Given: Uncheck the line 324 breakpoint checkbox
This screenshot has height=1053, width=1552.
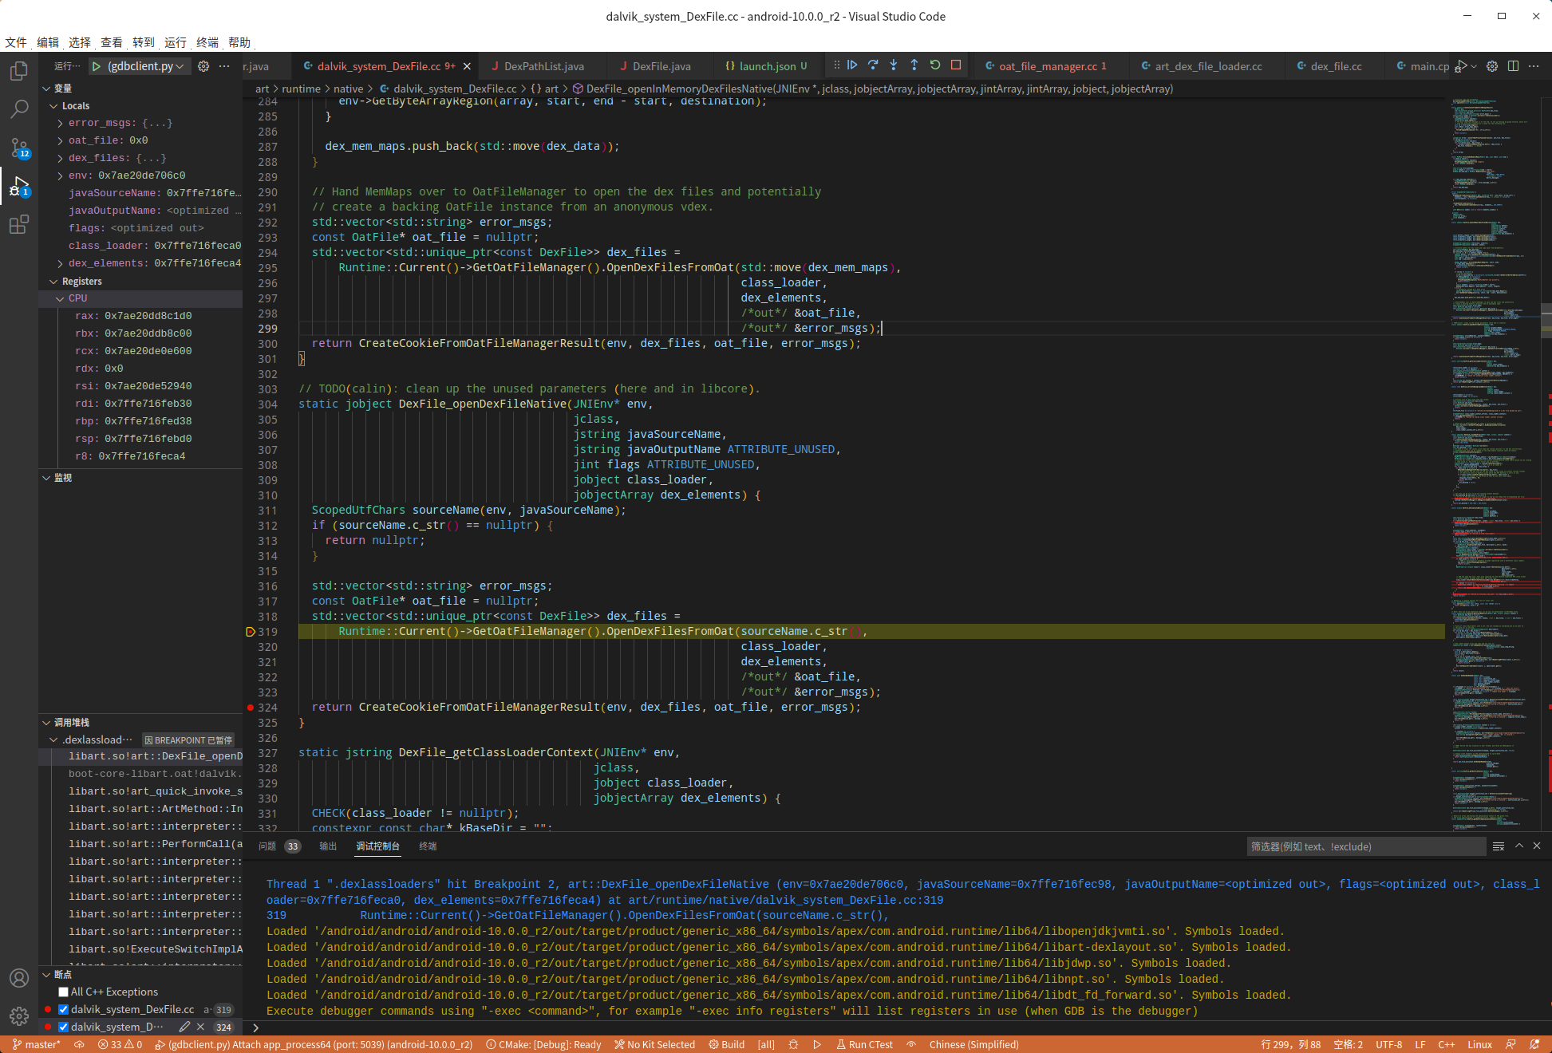Looking at the screenshot, I should [64, 1027].
